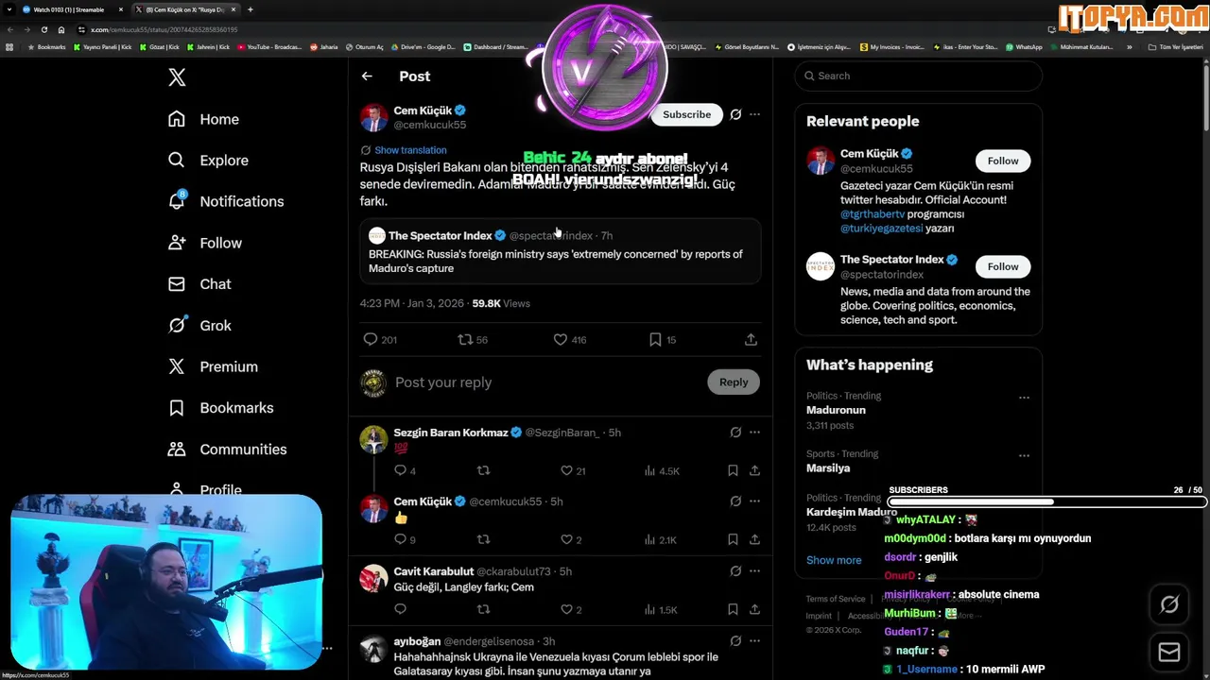Image resolution: width=1210 pixels, height=680 pixels.
Task: Click the X logo in sidebar
Action: point(177,77)
